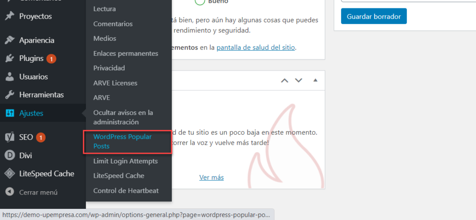Click the Ver más link
The image size is (476, 220).
tap(212, 178)
